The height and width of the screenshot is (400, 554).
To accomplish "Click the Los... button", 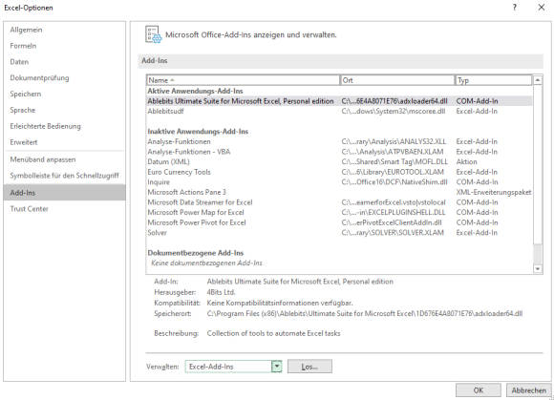I will 309,367.
